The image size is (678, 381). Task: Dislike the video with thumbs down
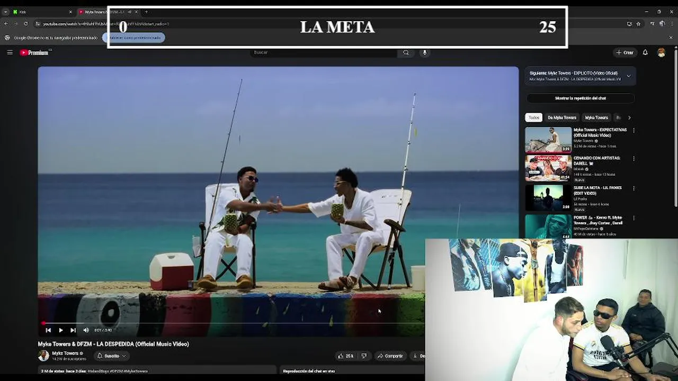(x=364, y=356)
